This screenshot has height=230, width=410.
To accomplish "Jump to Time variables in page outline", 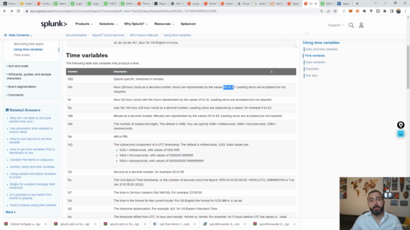I will [315, 56].
